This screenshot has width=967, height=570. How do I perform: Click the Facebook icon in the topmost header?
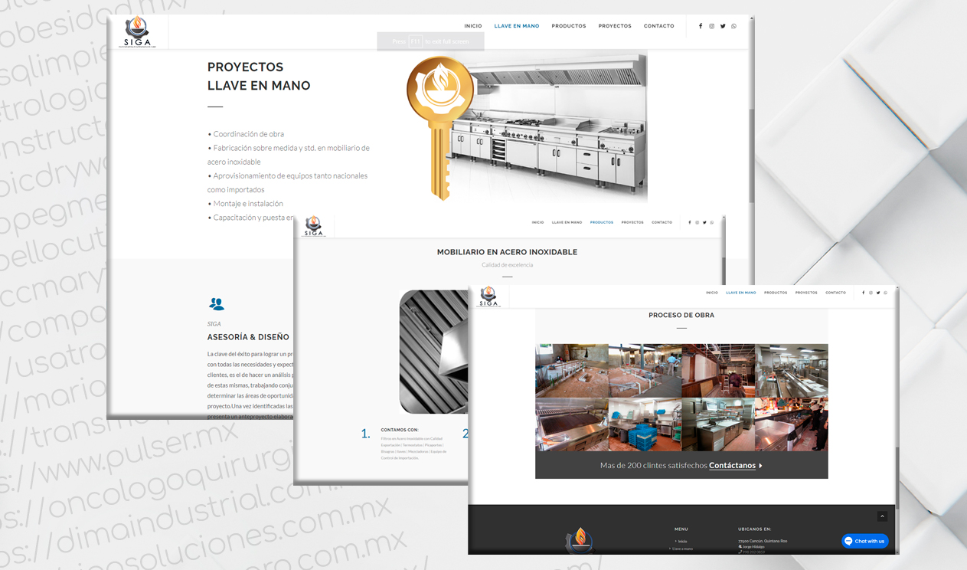pyautogui.click(x=700, y=26)
